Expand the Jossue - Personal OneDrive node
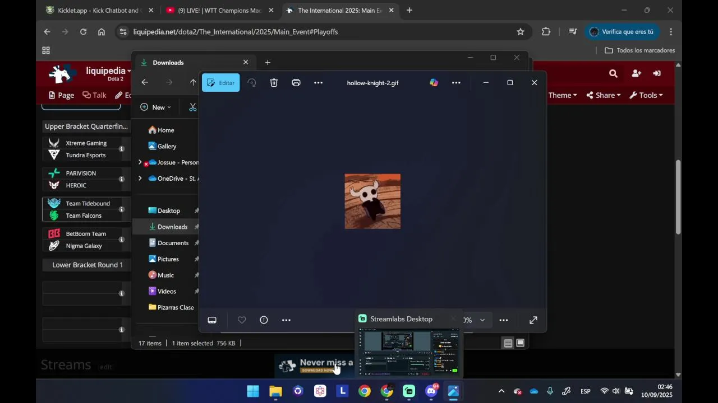This screenshot has height=403, width=718. point(140,162)
